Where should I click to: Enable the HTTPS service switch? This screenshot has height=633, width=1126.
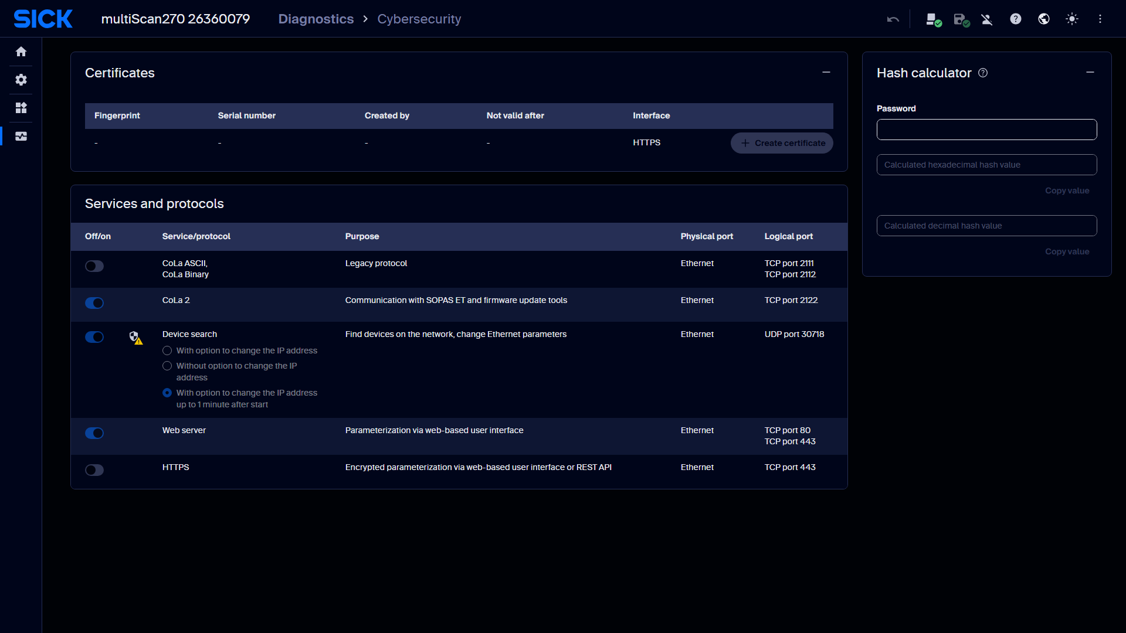tap(94, 470)
